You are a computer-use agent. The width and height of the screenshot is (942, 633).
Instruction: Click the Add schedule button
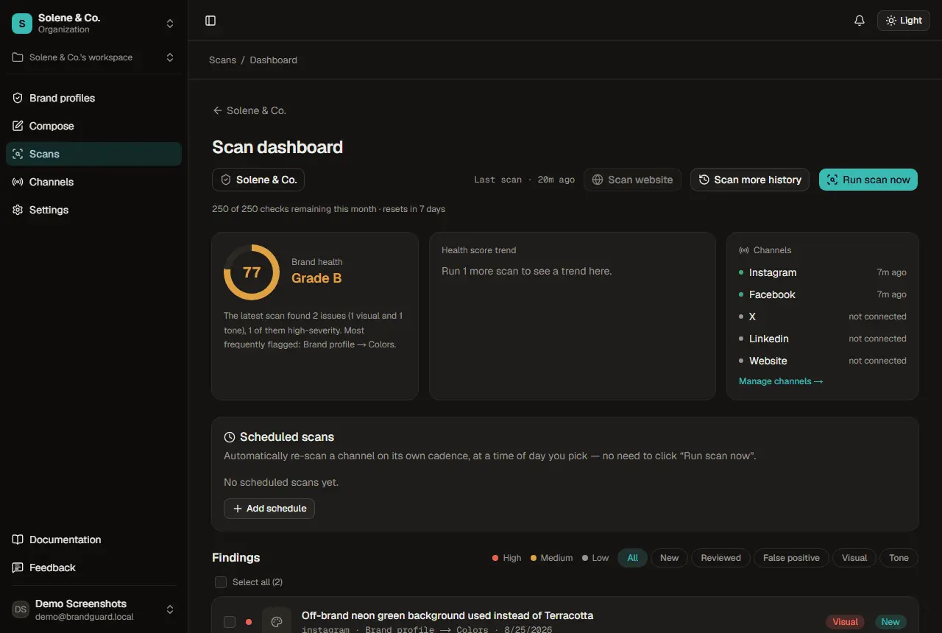269,509
